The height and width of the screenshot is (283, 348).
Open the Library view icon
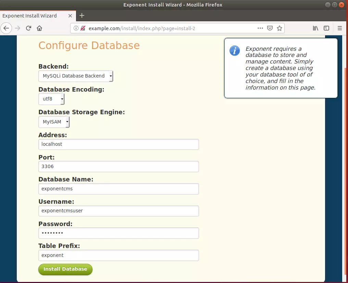point(315,28)
